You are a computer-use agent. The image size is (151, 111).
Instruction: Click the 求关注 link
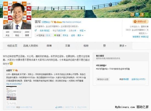click(x=65, y=35)
